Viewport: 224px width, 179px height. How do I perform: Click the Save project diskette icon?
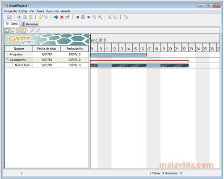pyautogui.click(x=9, y=17)
